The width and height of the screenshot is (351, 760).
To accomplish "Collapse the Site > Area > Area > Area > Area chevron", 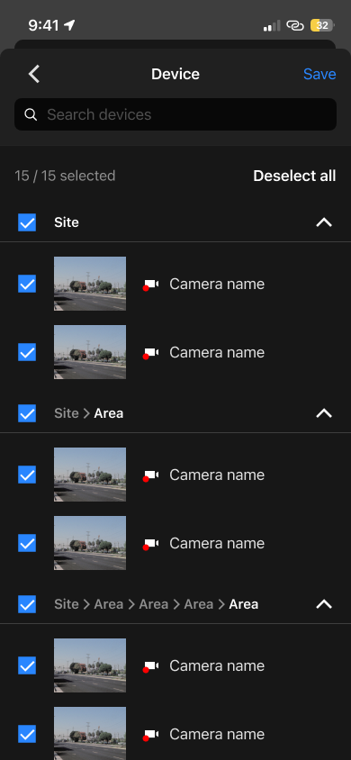I will click(324, 604).
